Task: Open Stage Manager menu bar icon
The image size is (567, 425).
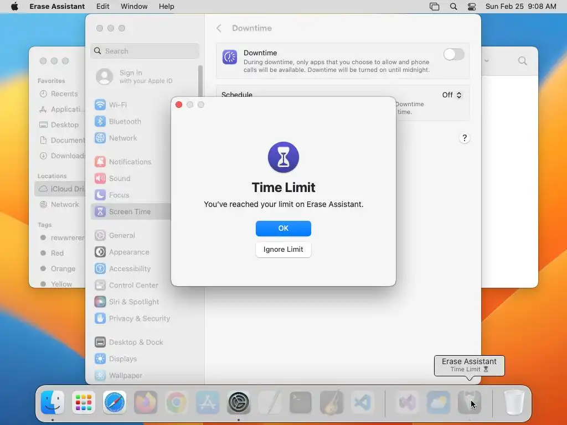Action: (x=434, y=7)
